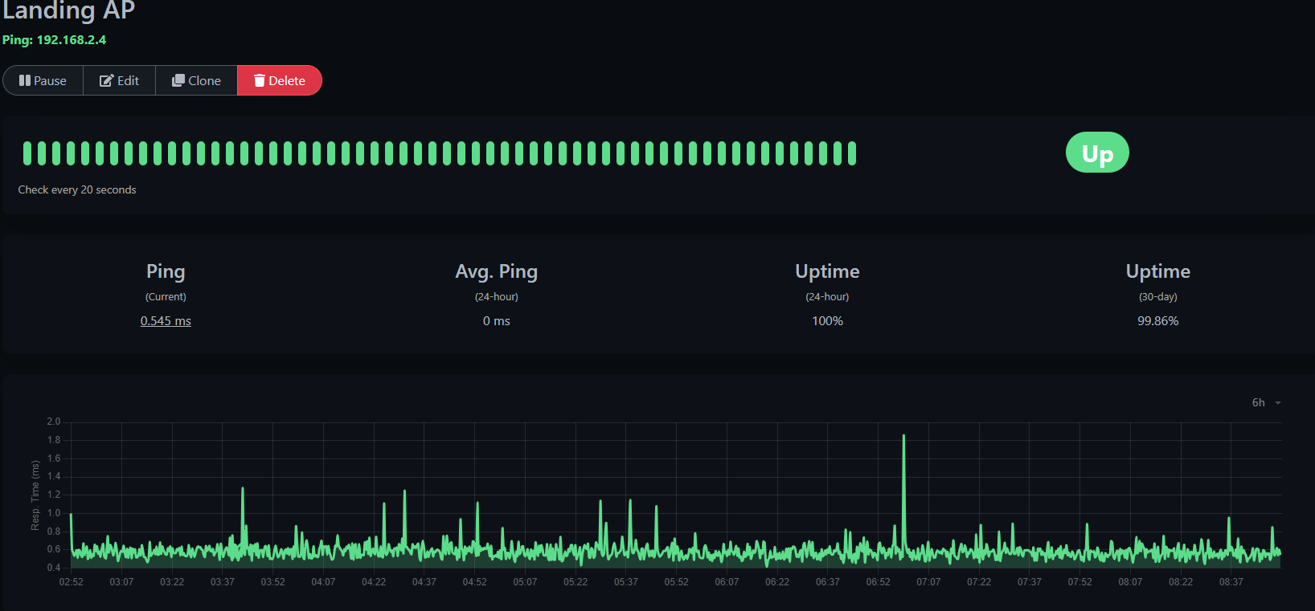Viewport: 1315px width, 611px height.
Task: Click the 02:52 label on chart time axis
Action: (71, 581)
